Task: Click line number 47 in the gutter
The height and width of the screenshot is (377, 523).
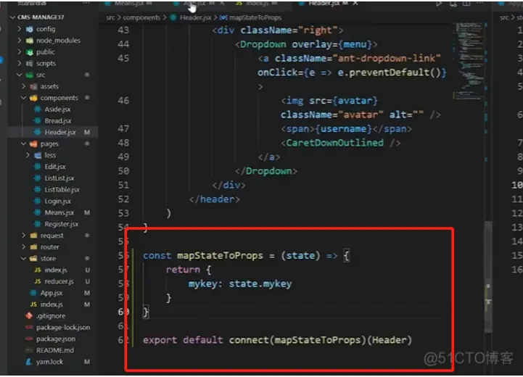Action: 123,128
